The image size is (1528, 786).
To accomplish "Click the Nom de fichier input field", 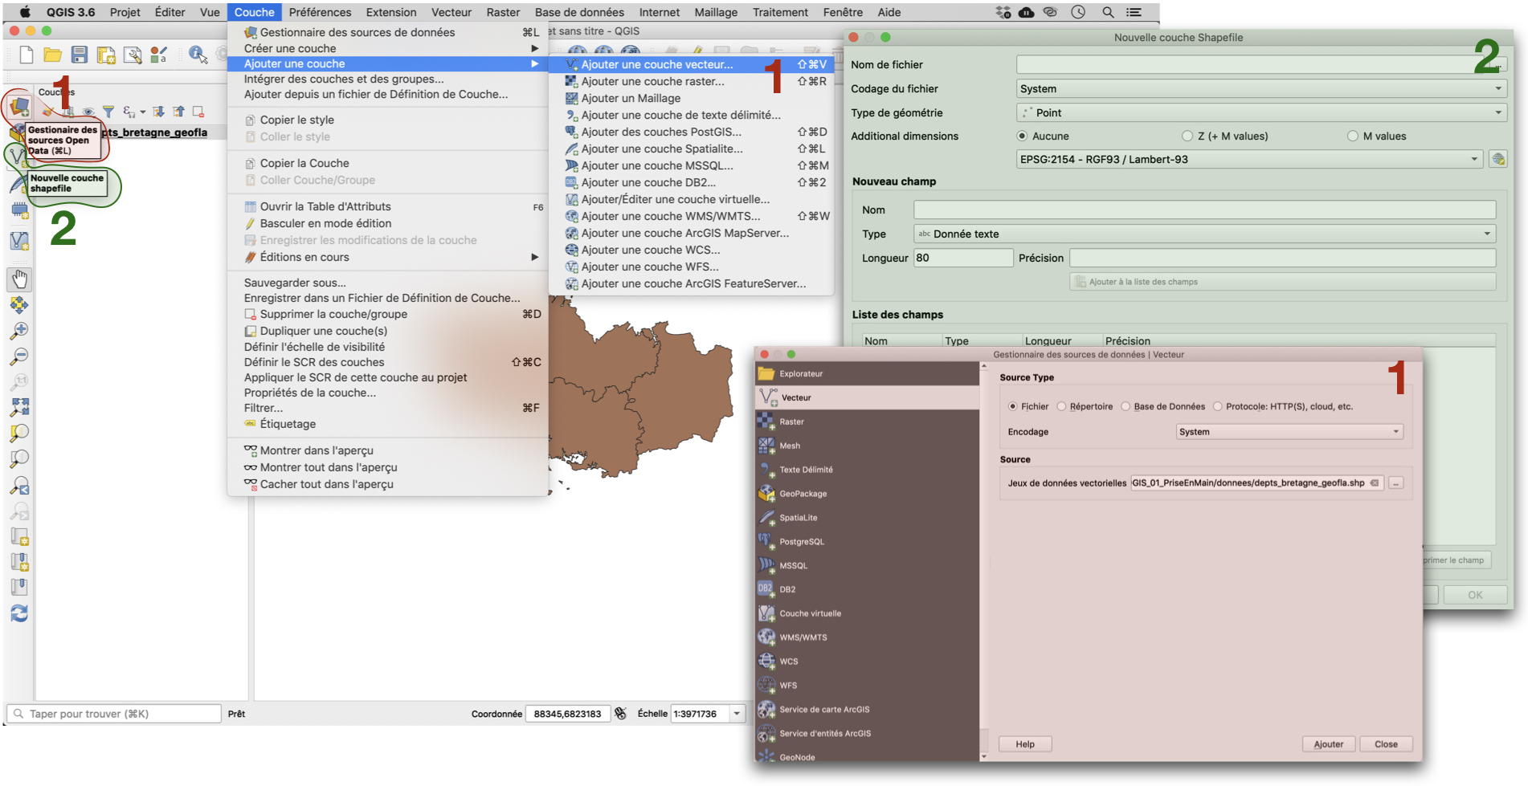I will coord(1245,65).
